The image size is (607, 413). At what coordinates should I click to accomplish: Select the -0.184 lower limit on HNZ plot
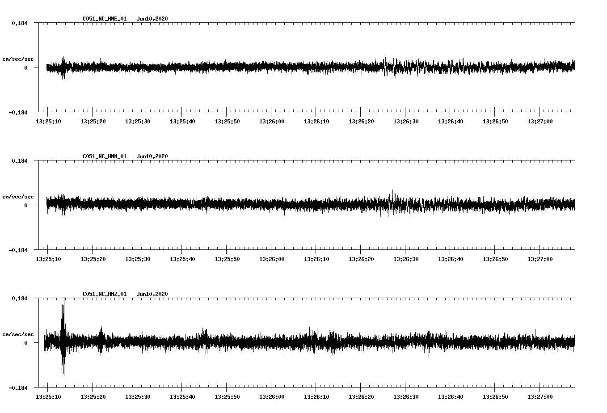coord(18,388)
